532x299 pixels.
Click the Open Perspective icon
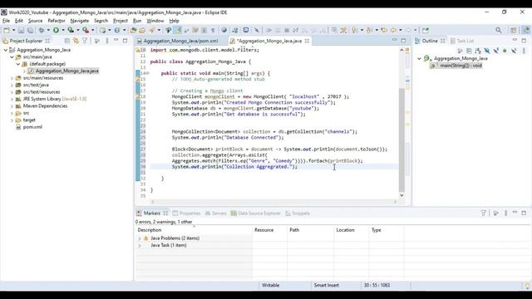514,30
